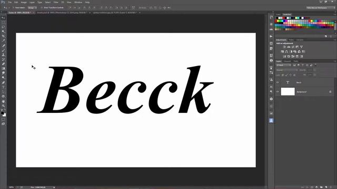
Task: Open the File menu
Action: 9,2
